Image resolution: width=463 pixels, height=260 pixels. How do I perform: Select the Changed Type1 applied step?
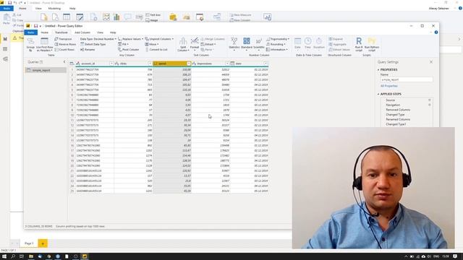396,124
